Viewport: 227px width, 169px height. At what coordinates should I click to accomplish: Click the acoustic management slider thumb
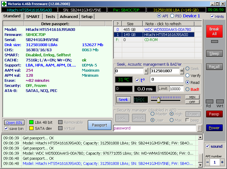(159, 100)
